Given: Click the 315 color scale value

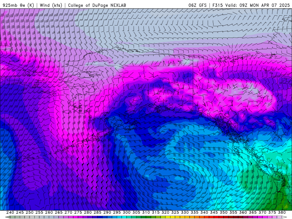Looking at the screenshot, I should point(156,212).
